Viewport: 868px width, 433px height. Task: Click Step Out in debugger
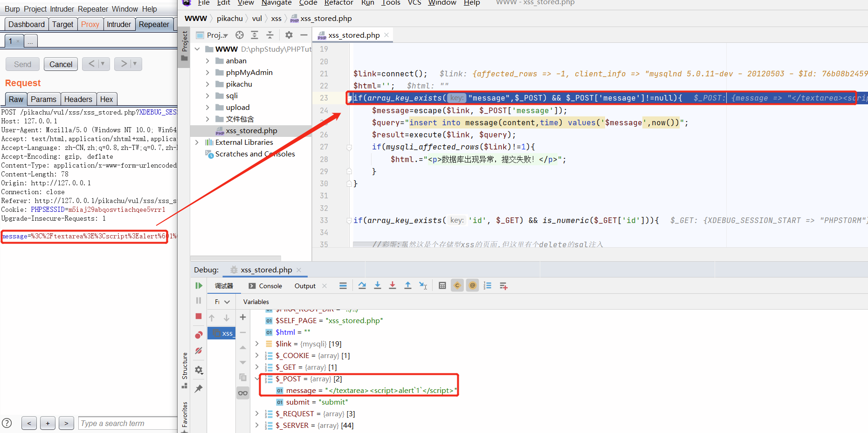coord(408,286)
